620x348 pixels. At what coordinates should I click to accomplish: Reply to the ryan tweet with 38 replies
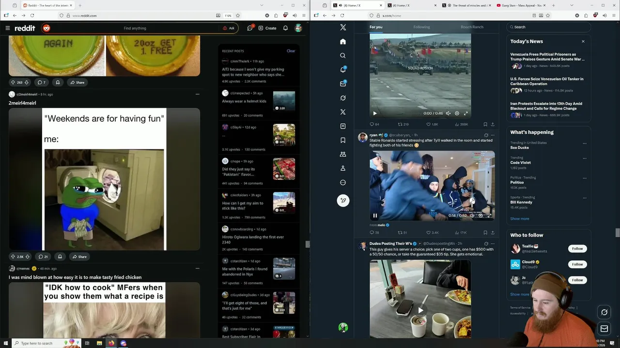pyautogui.click(x=374, y=232)
